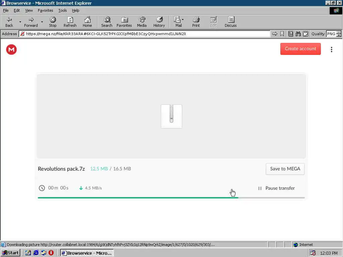
Task: Open the Edit menu
Action: (x=17, y=10)
